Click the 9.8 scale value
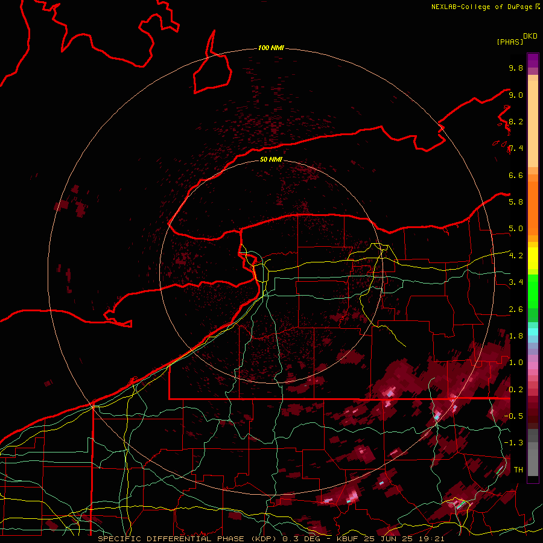 pyautogui.click(x=516, y=68)
